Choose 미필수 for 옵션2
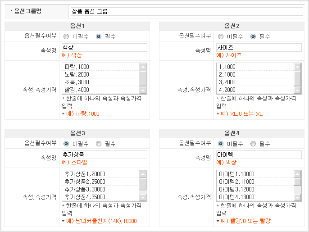Image resolution: width=309 pixels, height=232 pixels. click(221, 36)
